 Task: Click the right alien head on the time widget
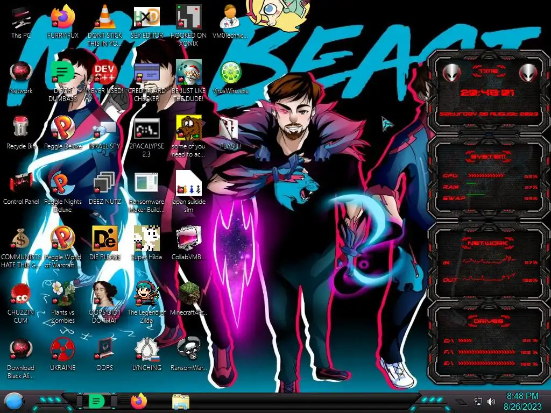point(528,73)
